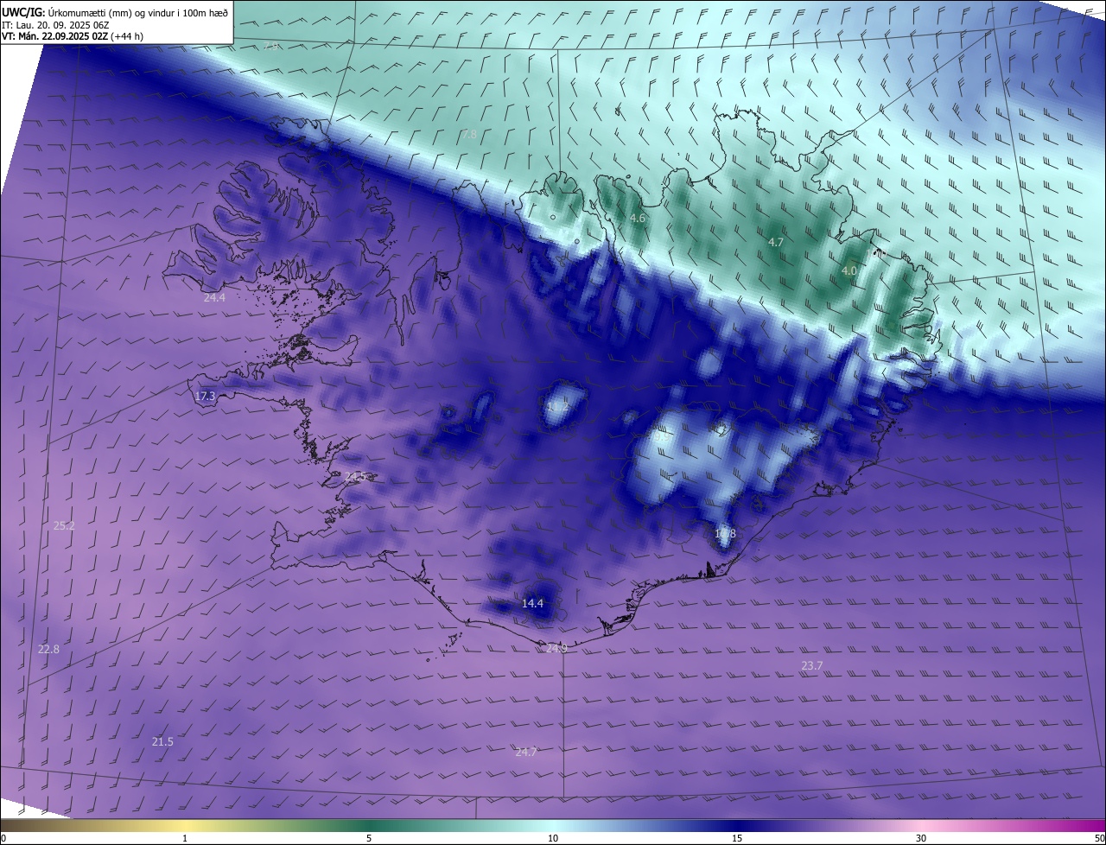Click the 24.4 value label near the Westfjords

click(214, 297)
